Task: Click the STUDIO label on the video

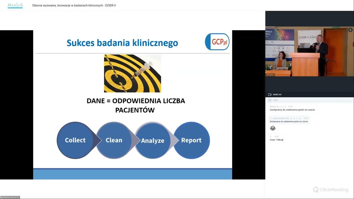Action: 270,75
